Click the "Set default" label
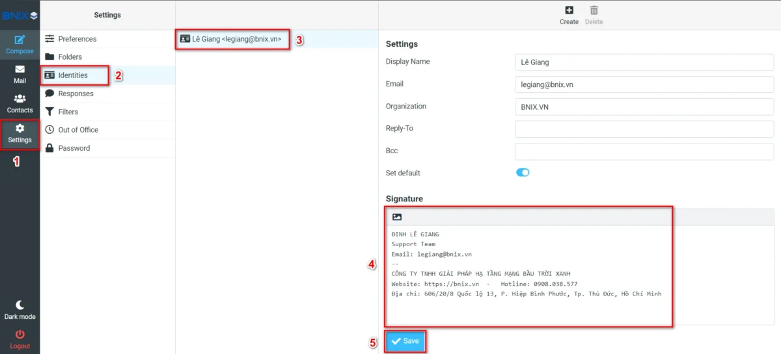781x354 pixels. click(x=403, y=173)
